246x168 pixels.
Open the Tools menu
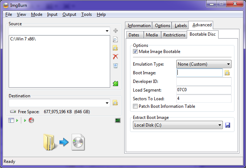[x=86, y=14]
